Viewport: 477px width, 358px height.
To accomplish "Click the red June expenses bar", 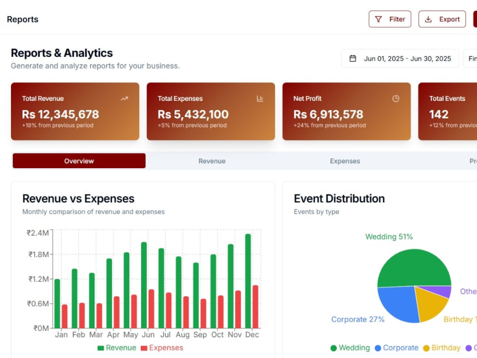I will pyautogui.click(x=152, y=309).
